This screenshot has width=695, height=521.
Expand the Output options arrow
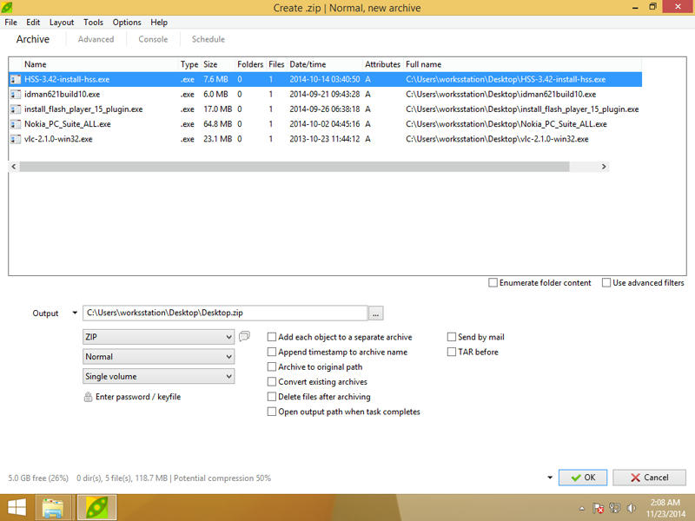click(x=75, y=313)
